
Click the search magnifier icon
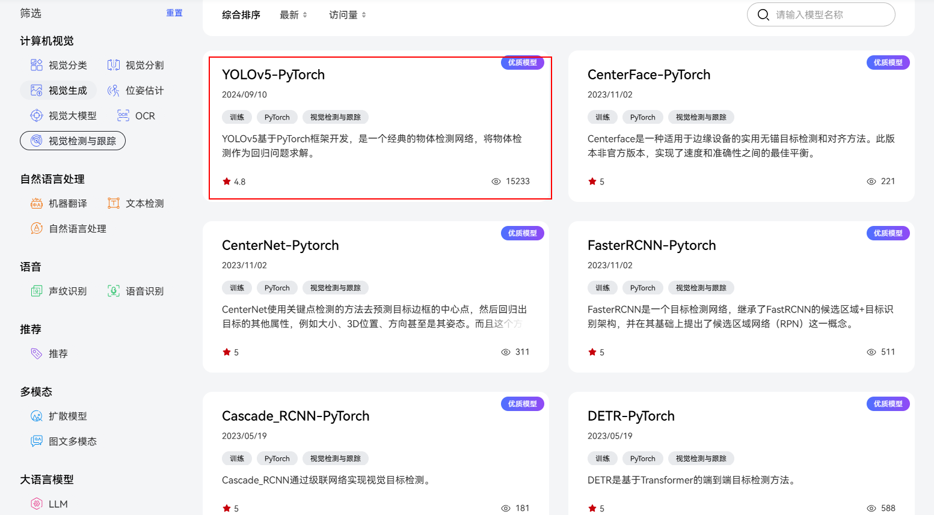[x=763, y=14]
